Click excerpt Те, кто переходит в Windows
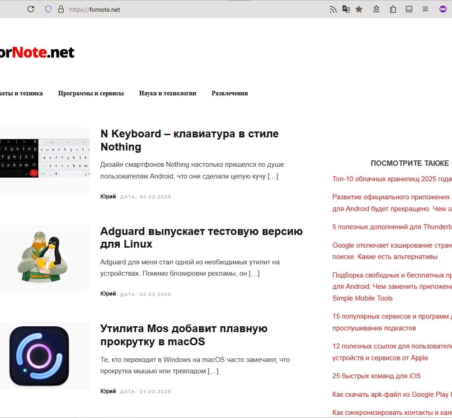The image size is (452, 418). click(195, 365)
